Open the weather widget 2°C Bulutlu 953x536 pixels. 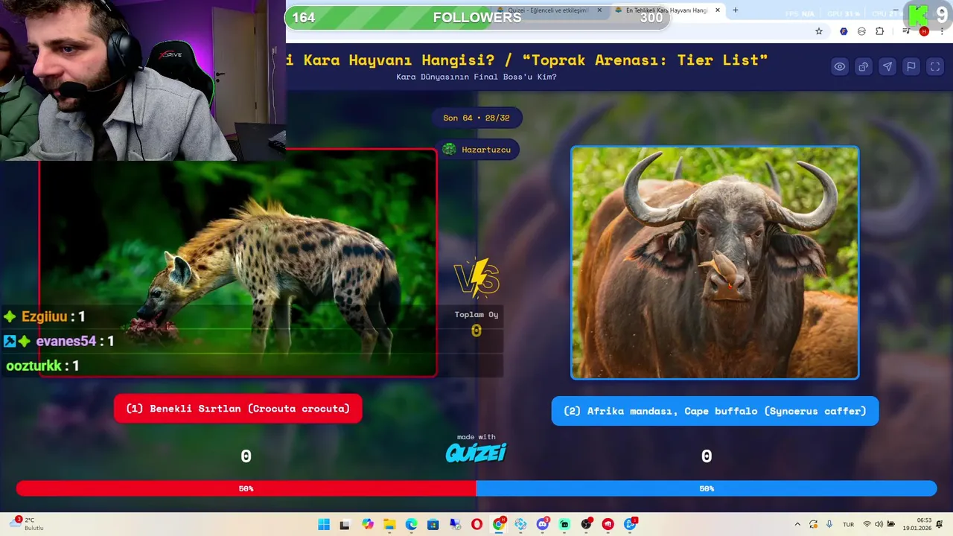tap(27, 524)
